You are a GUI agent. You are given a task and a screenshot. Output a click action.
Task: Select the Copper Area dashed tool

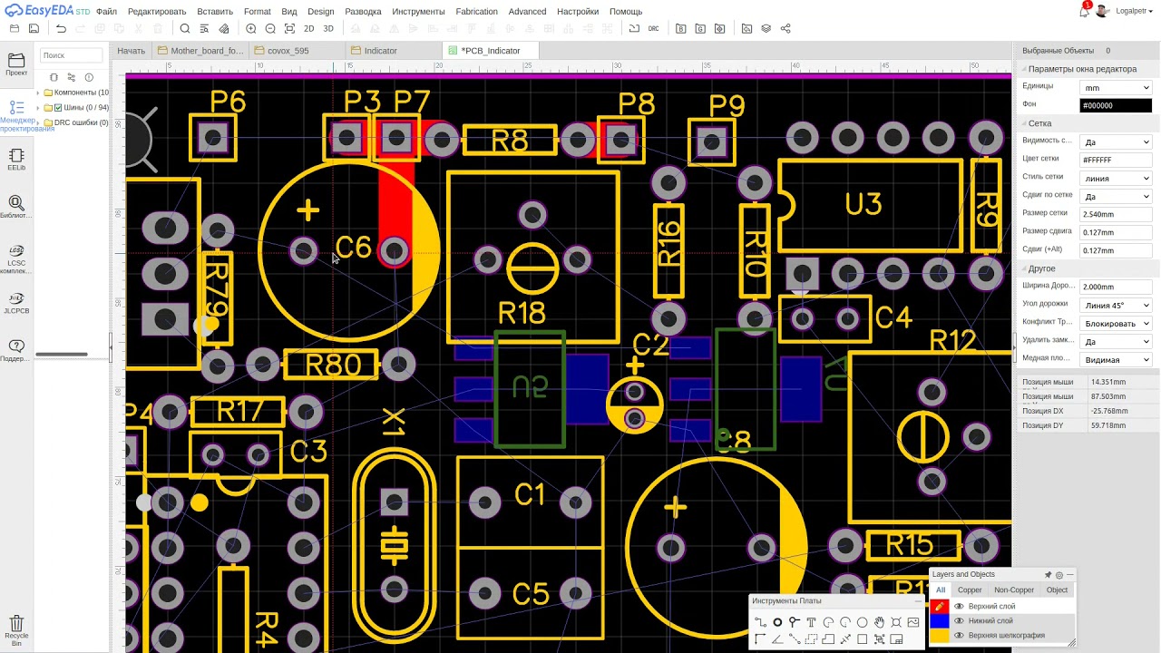click(x=811, y=639)
